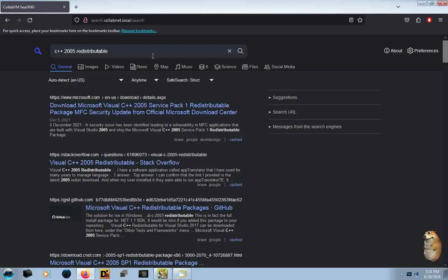Viewport: 448px width, 280px height.
Task: Switch to the News search tab
Action: (138, 67)
